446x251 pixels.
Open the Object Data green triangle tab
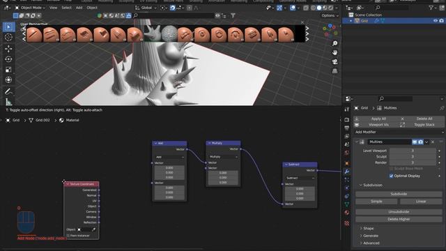(347, 204)
